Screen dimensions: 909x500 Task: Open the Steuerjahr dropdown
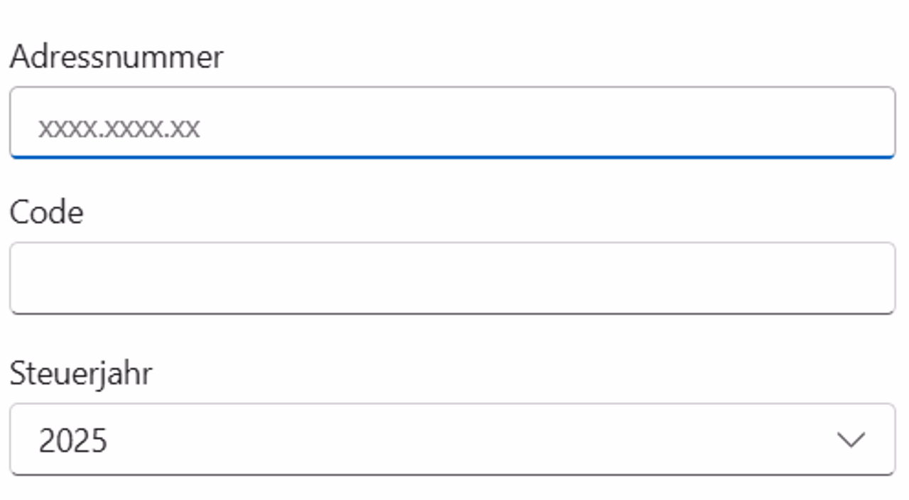click(452, 440)
